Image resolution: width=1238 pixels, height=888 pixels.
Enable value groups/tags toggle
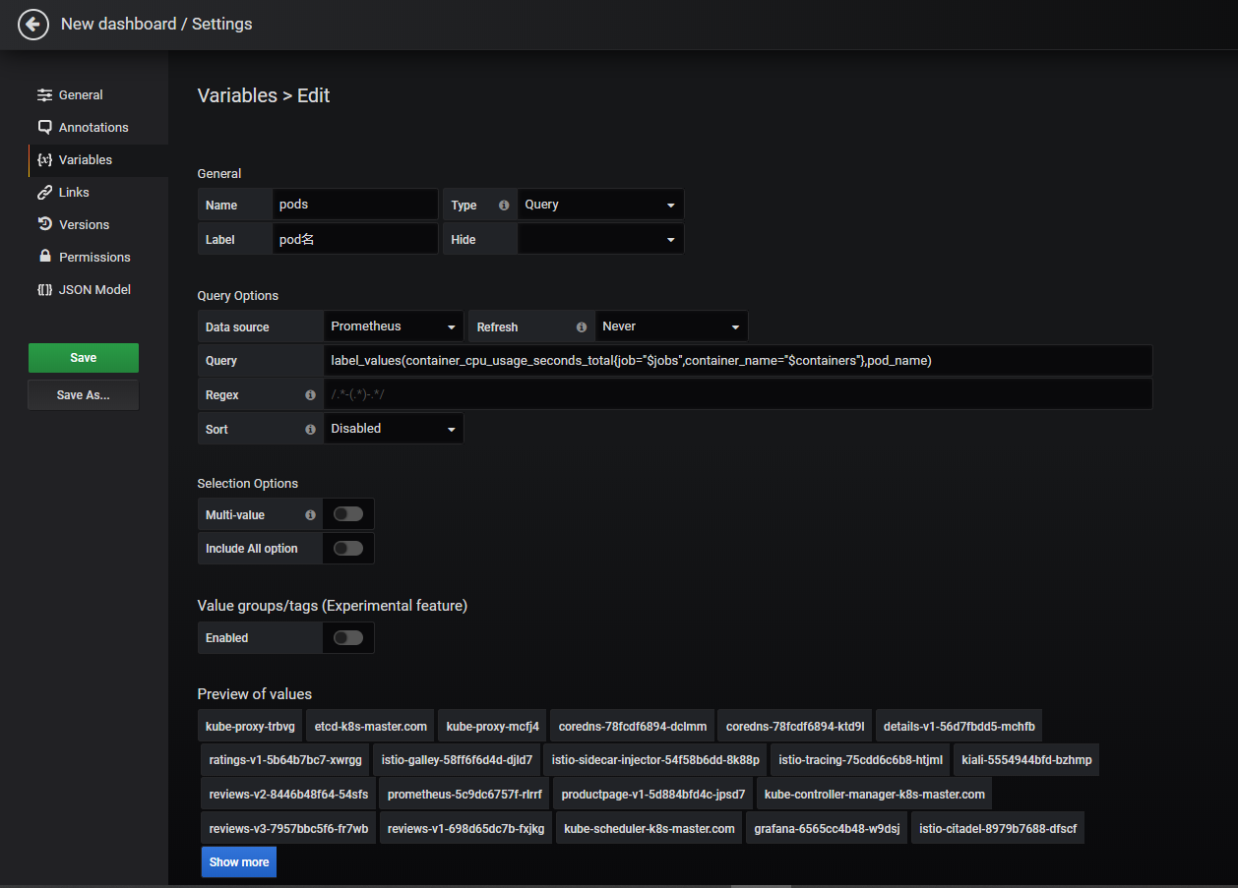click(x=348, y=638)
